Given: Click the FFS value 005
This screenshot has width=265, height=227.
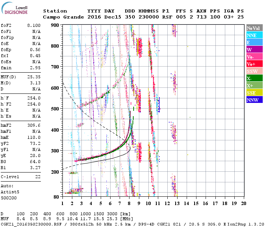Looking at the screenshot, I should coord(181,17).
